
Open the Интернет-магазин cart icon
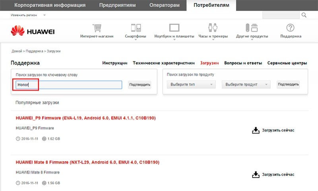[x=97, y=28]
